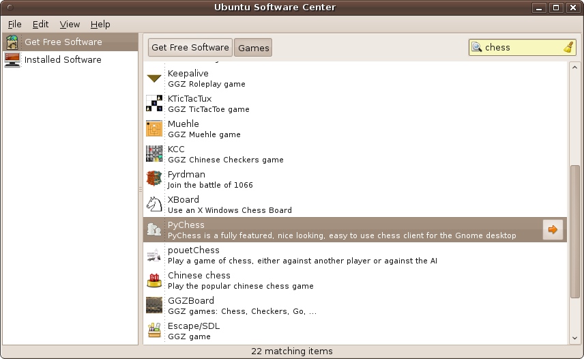Viewport: 584px width, 359px height.
Task: Click 'GGZ games: Chess, Checkers, Go' description
Action: (242, 311)
